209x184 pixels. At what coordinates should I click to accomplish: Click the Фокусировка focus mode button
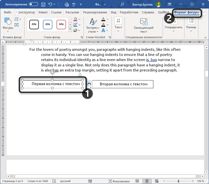click(119, 181)
